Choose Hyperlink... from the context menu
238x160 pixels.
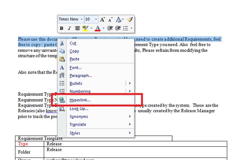pos(80,100)
